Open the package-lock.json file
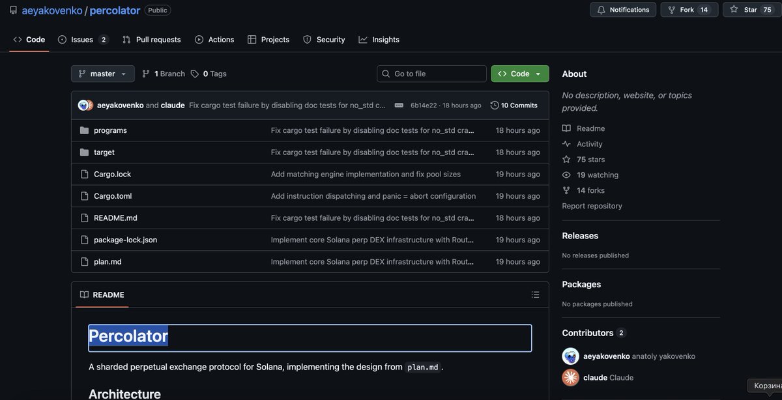Screen dimensions: 782x400 (125, 240)
